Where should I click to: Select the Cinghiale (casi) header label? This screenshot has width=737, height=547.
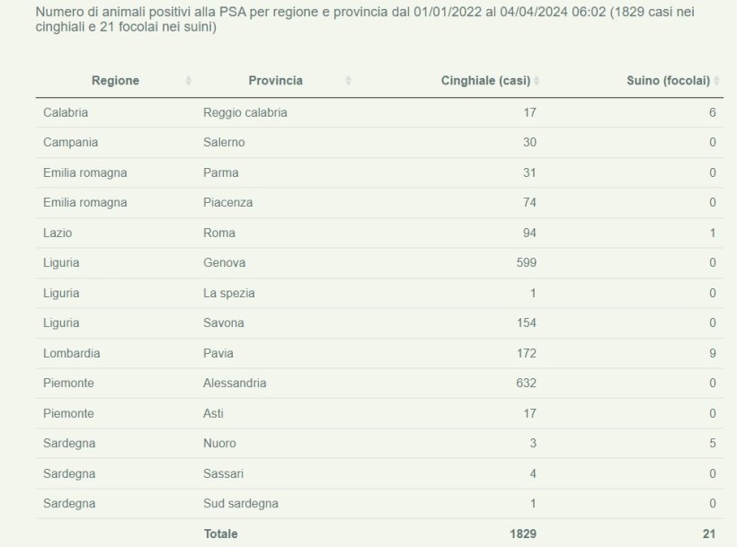coord(484,81)
